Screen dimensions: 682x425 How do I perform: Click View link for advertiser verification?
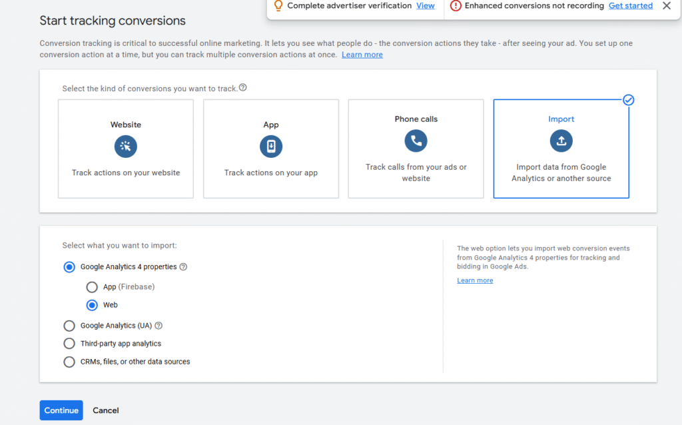426,6
